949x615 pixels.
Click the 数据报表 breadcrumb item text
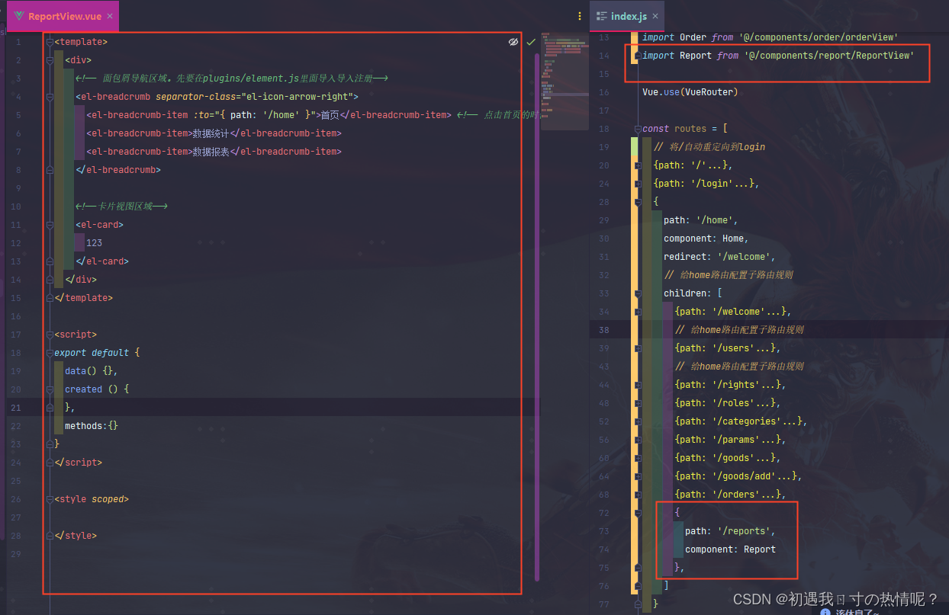coord(211,152)
